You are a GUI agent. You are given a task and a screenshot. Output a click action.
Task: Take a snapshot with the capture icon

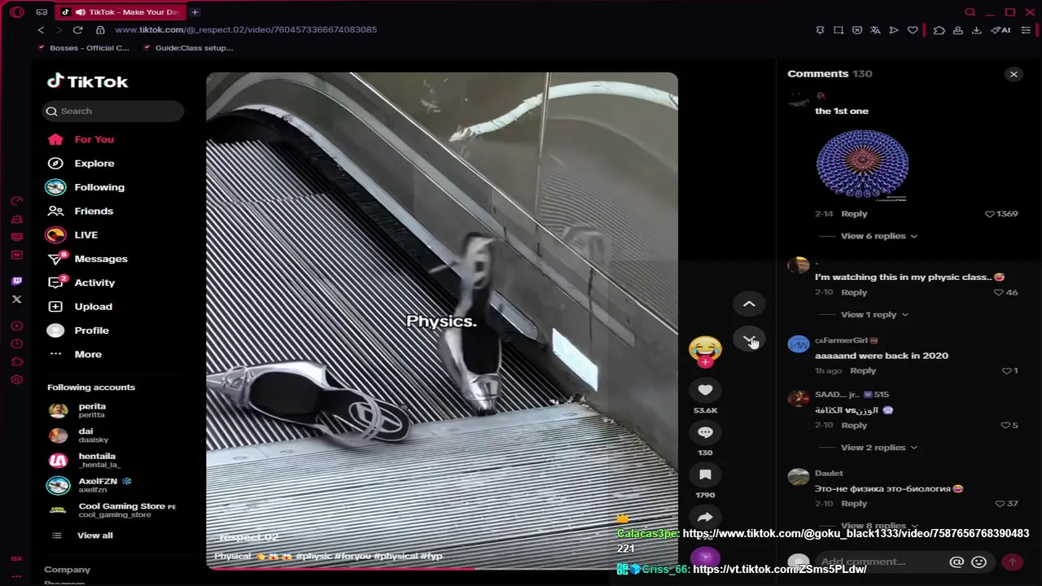click(x=838, y=30)
